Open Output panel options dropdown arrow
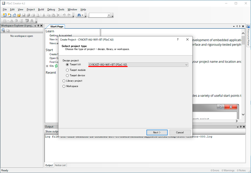Screen dimensions: 251x173 point(238,127)
